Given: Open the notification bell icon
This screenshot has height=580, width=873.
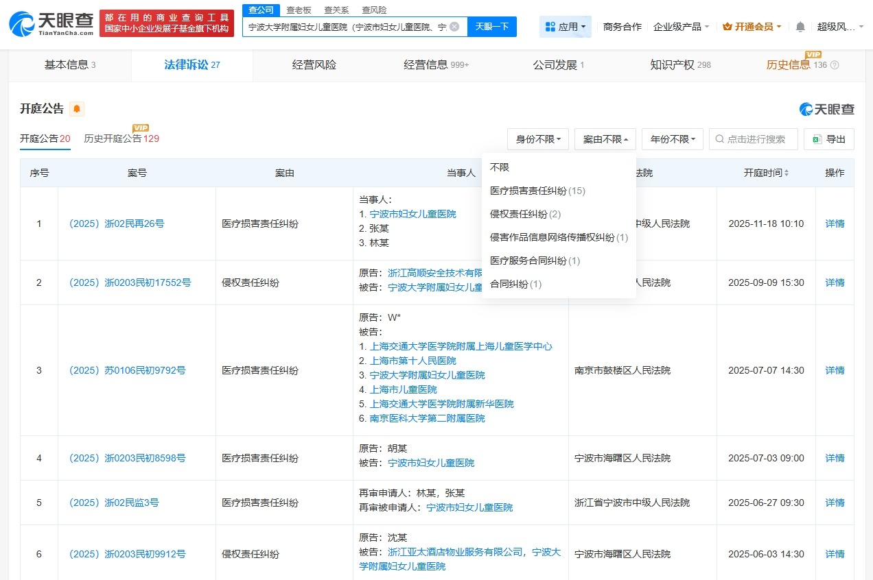Looking at the screenshot, I should point(800,26).
